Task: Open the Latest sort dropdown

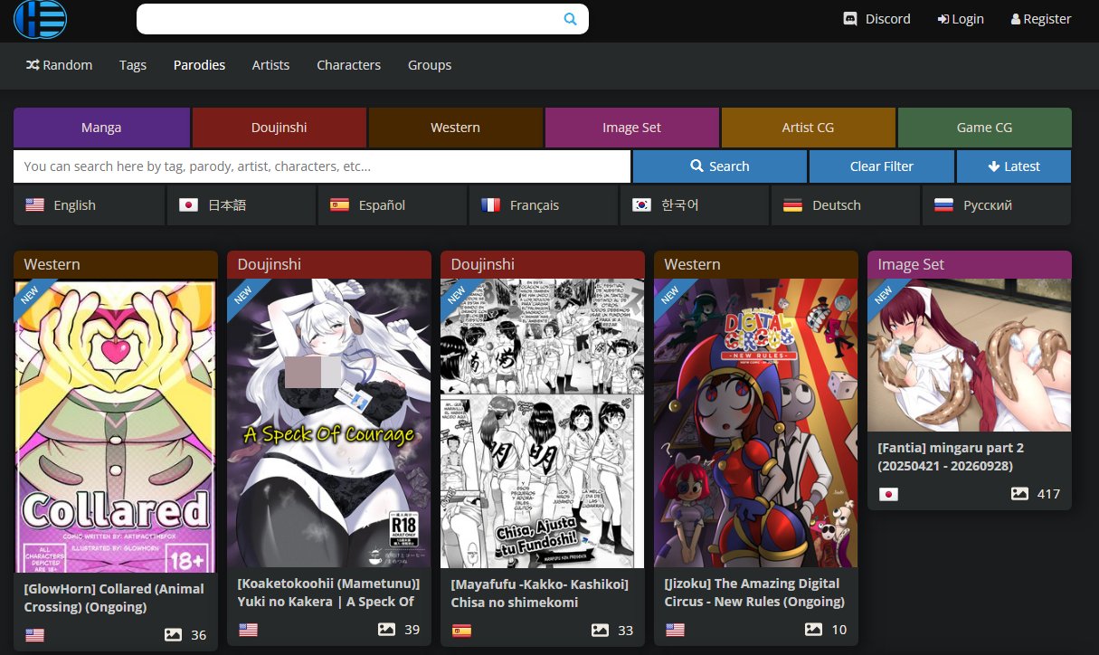Action: 1013,166
